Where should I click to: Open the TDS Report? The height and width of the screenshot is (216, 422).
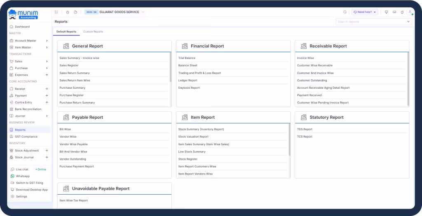tap(305, 129)
